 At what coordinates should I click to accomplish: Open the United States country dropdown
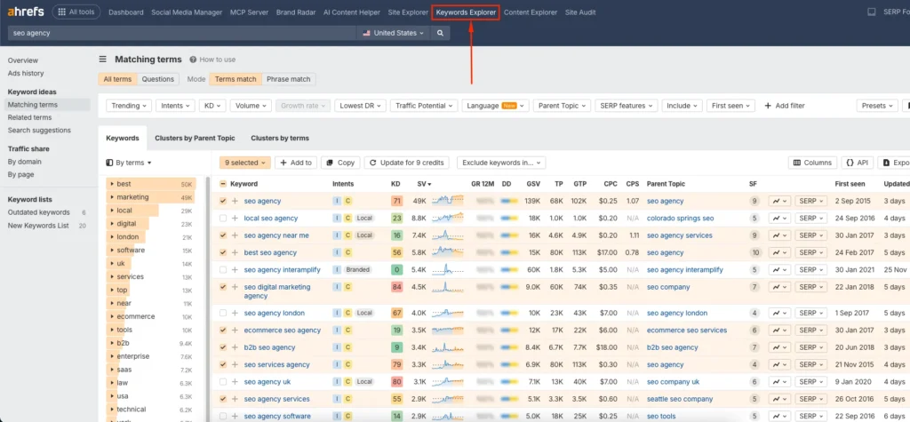pyautogui.click(x=393, y=33)
